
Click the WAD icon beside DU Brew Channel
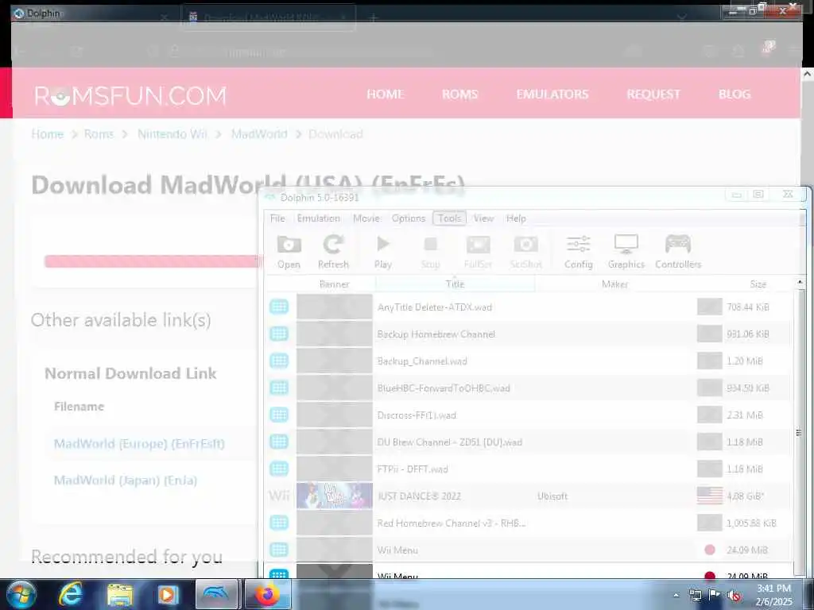279,442
